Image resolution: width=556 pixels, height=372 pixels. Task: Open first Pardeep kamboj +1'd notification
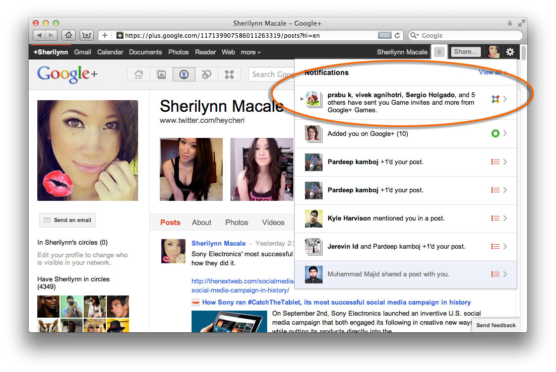tap(406, 162)
